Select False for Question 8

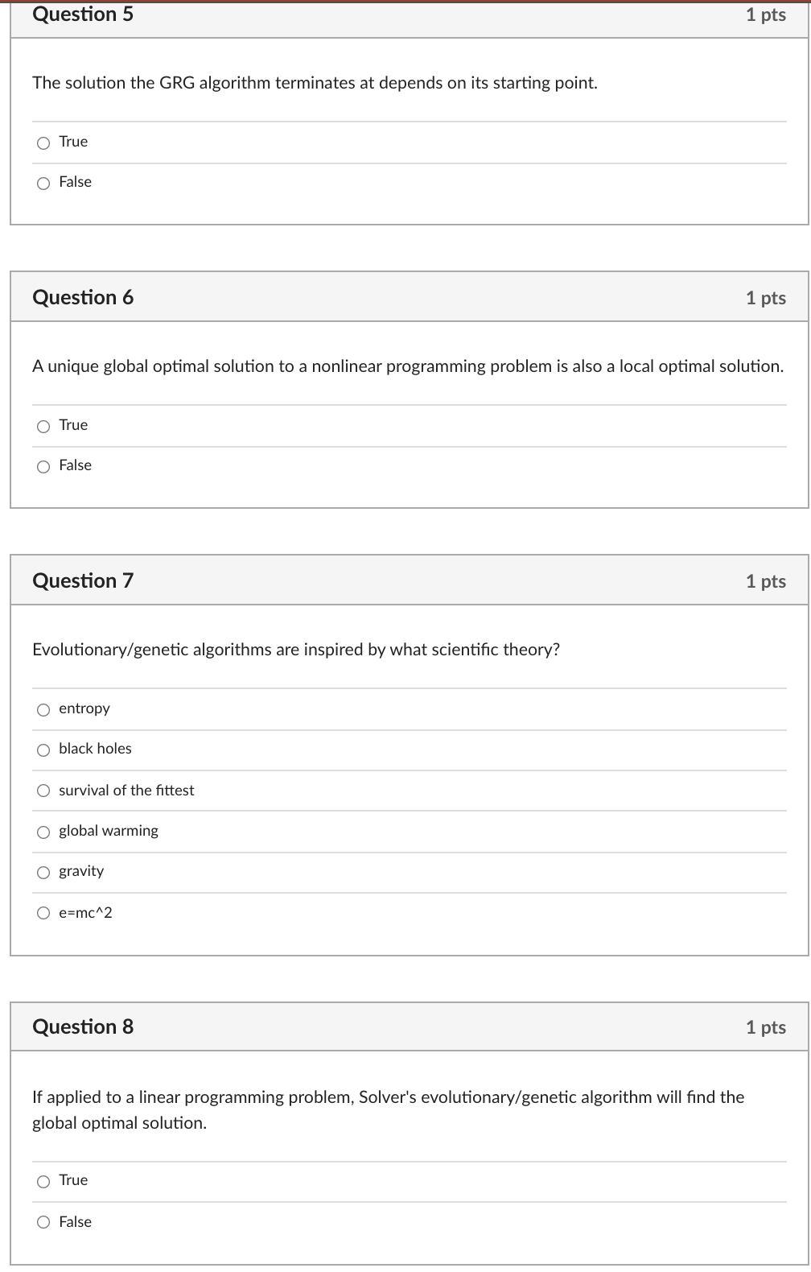tap(43, 1222)
